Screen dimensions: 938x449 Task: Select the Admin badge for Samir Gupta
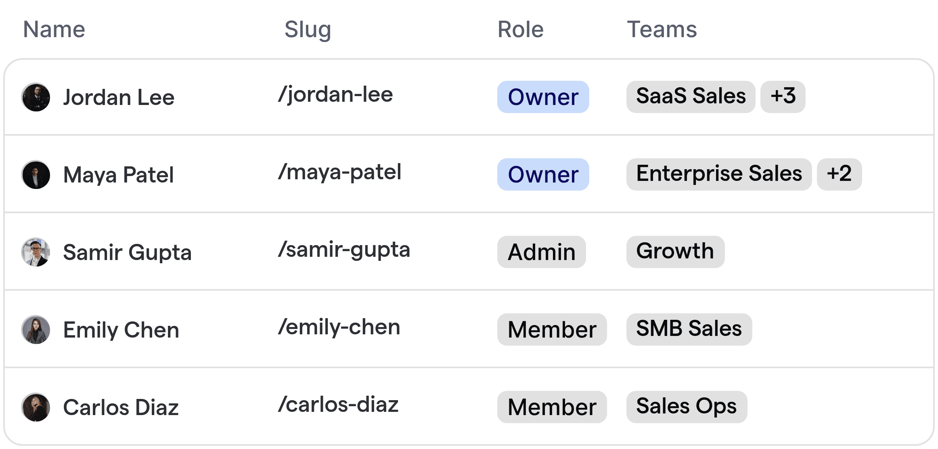tap(542, 252)
